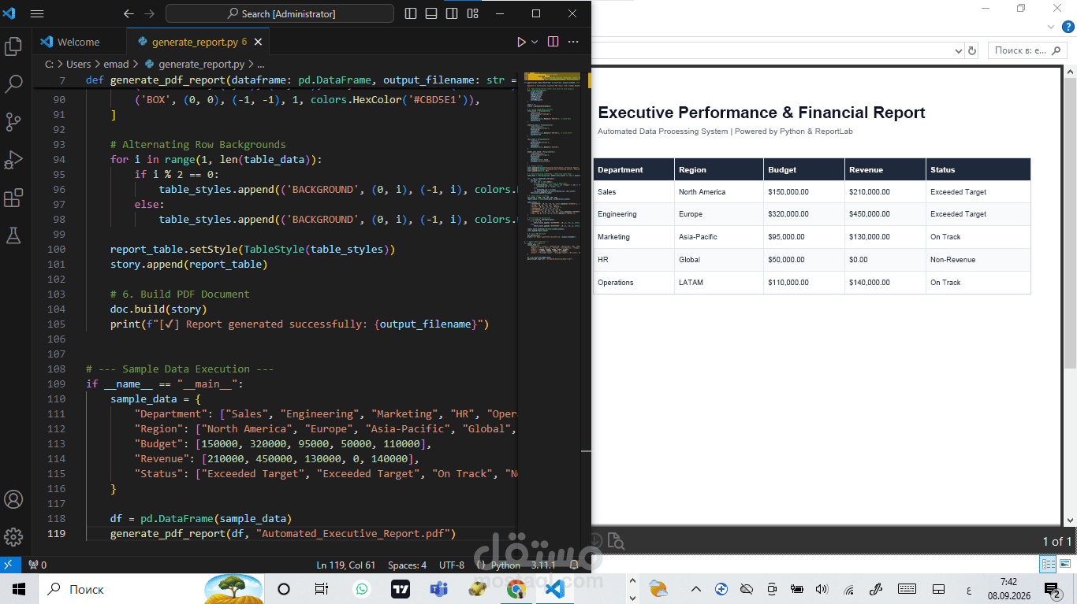Open the Accounts menu in VS Code

click(13, 499)
